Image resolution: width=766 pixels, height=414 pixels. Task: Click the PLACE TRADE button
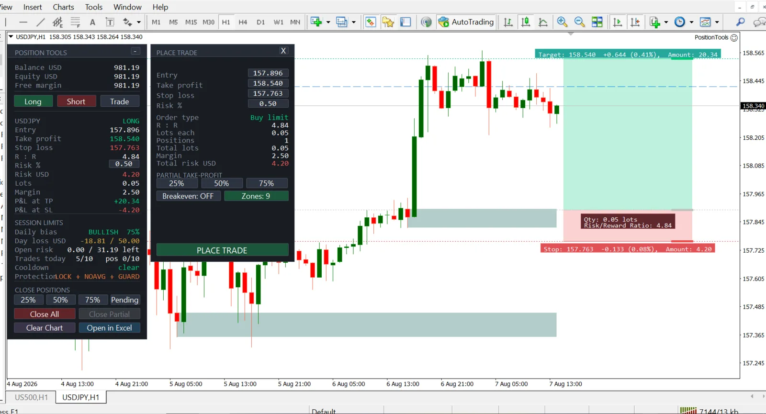[x=222, y=250]
